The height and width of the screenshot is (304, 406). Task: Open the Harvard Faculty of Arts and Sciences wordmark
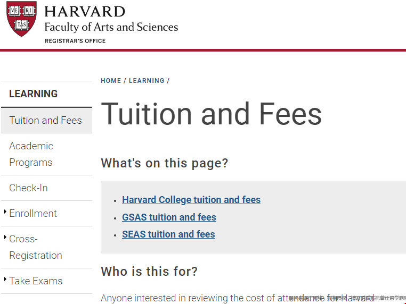[111, 20]
